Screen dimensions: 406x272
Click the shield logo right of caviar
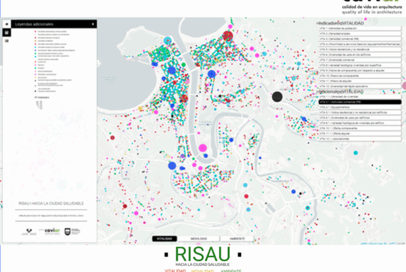click(72, 232)
